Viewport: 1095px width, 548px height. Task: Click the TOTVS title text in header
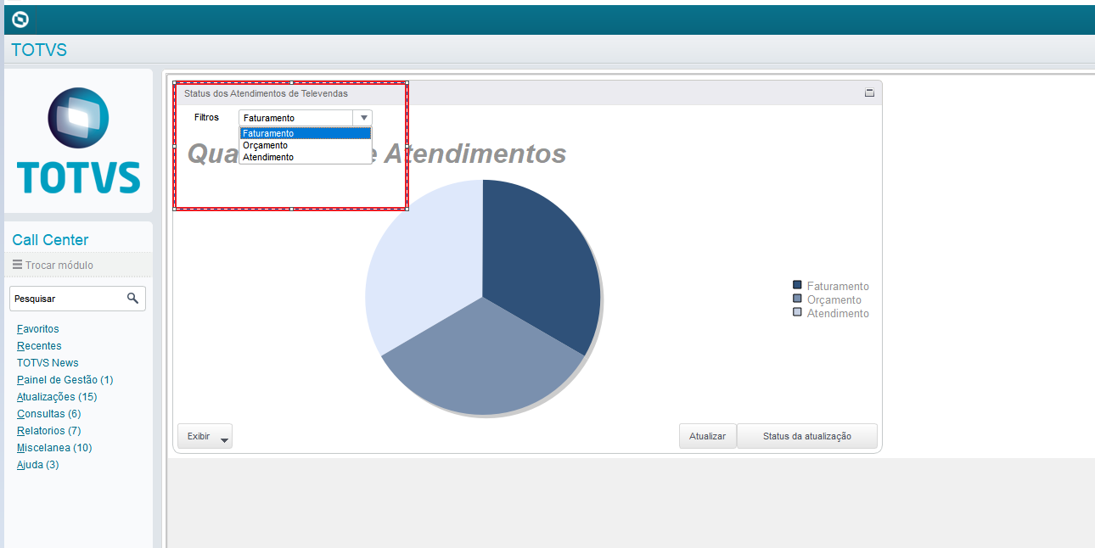[39, 50]
